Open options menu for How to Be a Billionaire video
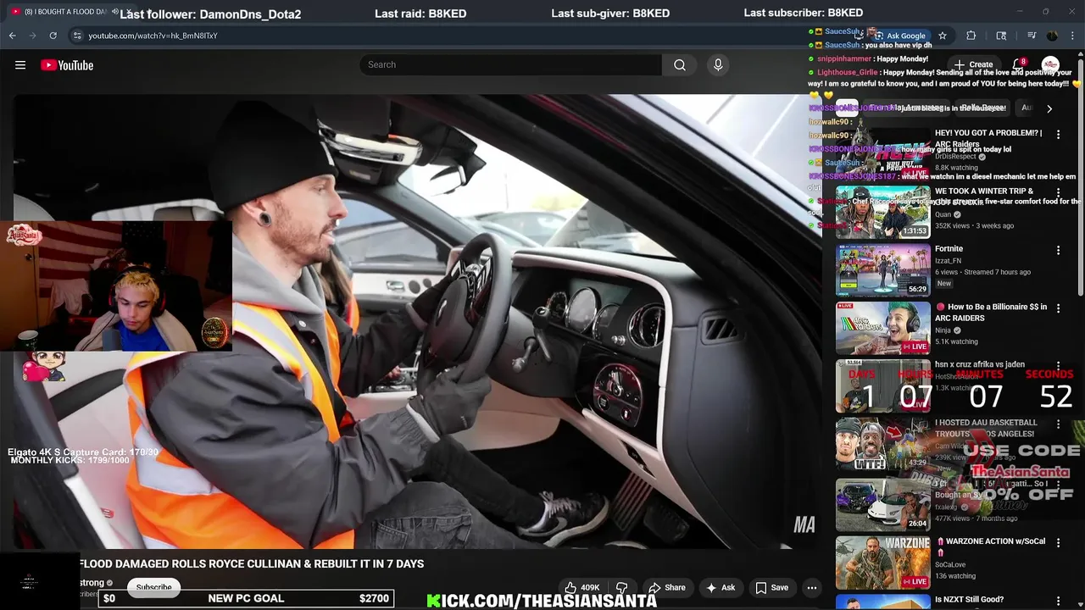This screenshot has width=1085, height=610. click(1058, 308)
